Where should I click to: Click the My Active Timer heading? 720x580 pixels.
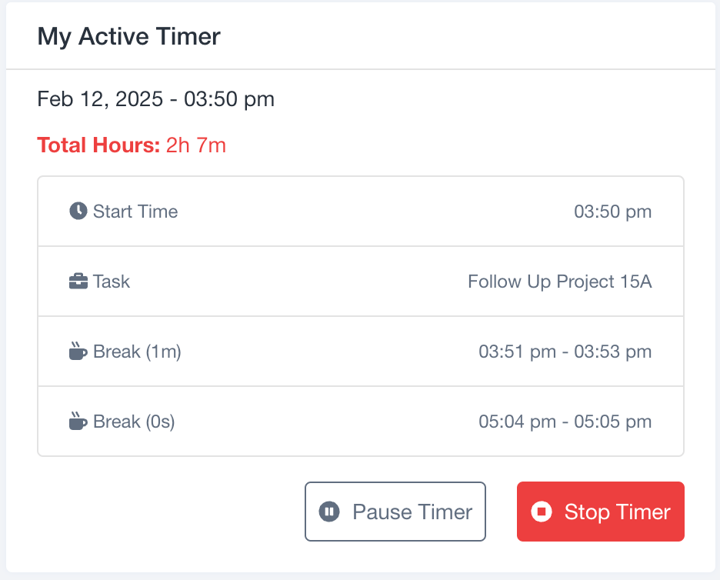pyautogui.click(x=129, y=37)
